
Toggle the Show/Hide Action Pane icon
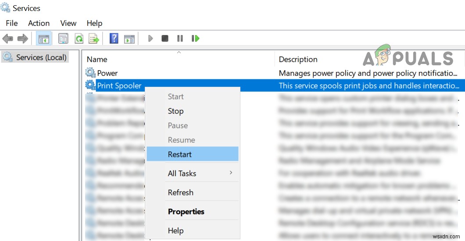click(x=129, y=39)
